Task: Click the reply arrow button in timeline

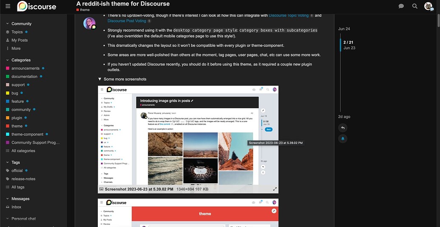Action: point(343,128)
